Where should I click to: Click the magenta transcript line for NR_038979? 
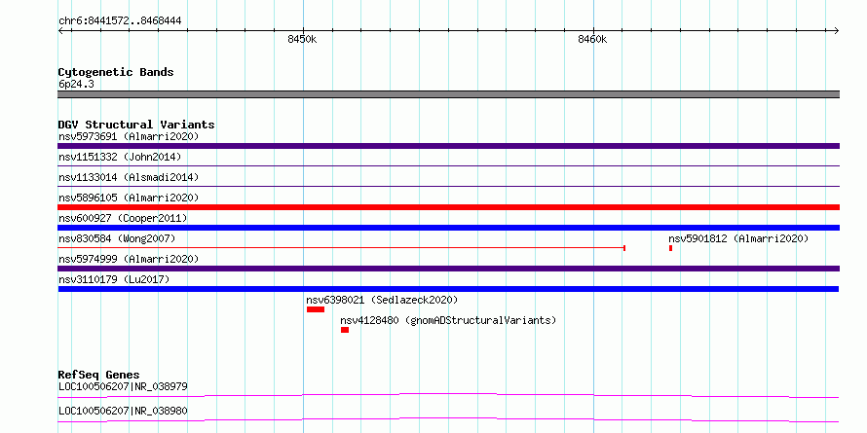(x=448, y=395)
